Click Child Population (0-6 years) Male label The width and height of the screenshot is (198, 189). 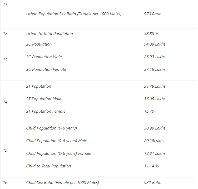tap(57, 141)
